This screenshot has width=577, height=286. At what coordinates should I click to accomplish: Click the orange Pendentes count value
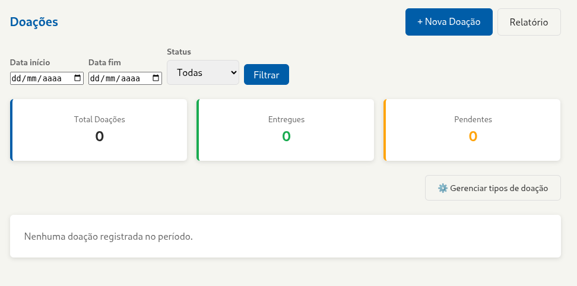tap(473, 136)
